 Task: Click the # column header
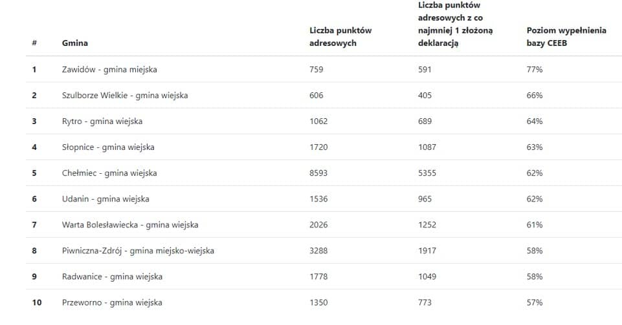[34, 43]
